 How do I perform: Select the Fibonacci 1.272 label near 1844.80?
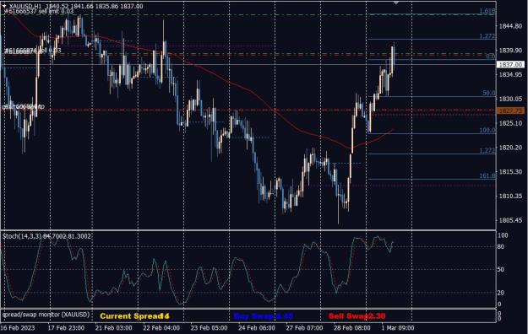point(487,36)
